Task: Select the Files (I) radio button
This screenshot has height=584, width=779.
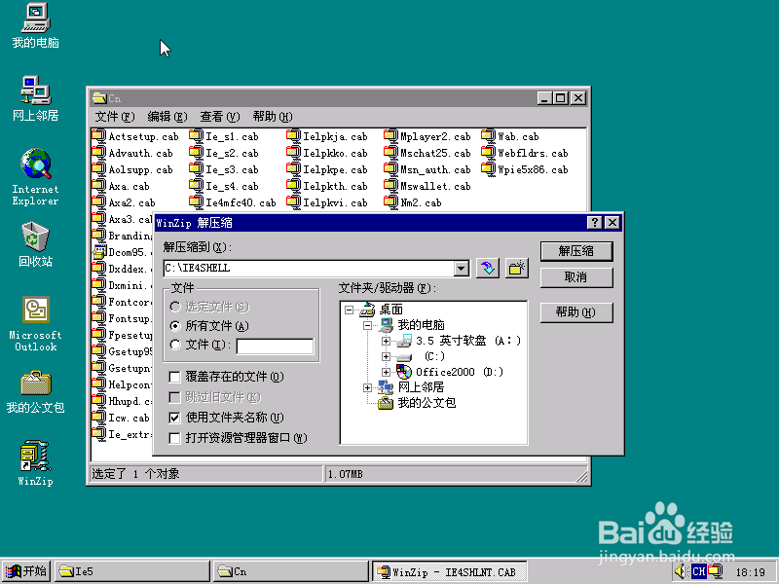Action: tap(175, 345)
